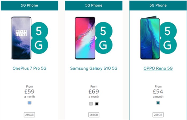Viewport: 187px width, 120px height.
Task: Click the Samsung Galaxy S10 phone image
Action: point(85,38)
